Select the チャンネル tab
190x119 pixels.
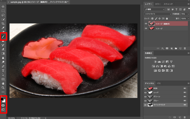149,83
